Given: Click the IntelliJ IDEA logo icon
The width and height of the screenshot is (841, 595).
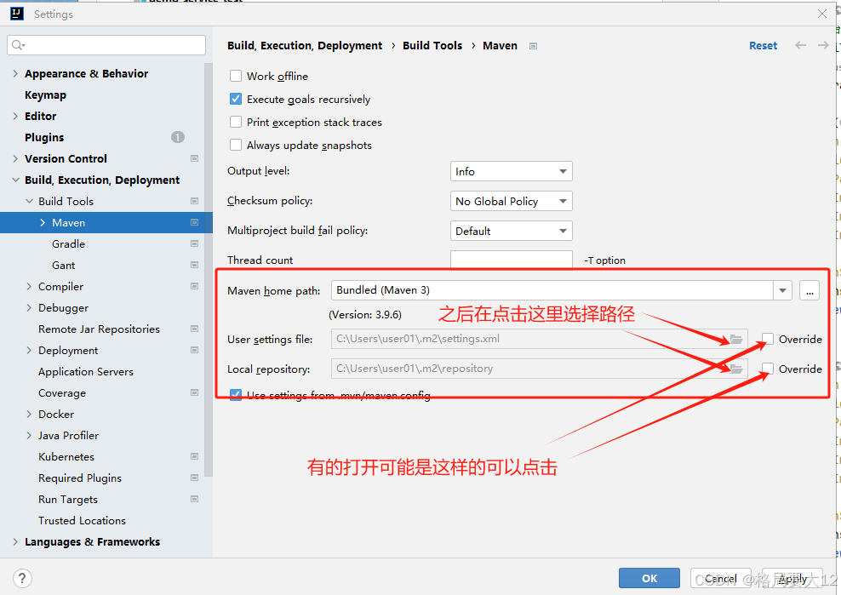Looking at the screenshot, I should pyautogui.click(x=17, y=14).
